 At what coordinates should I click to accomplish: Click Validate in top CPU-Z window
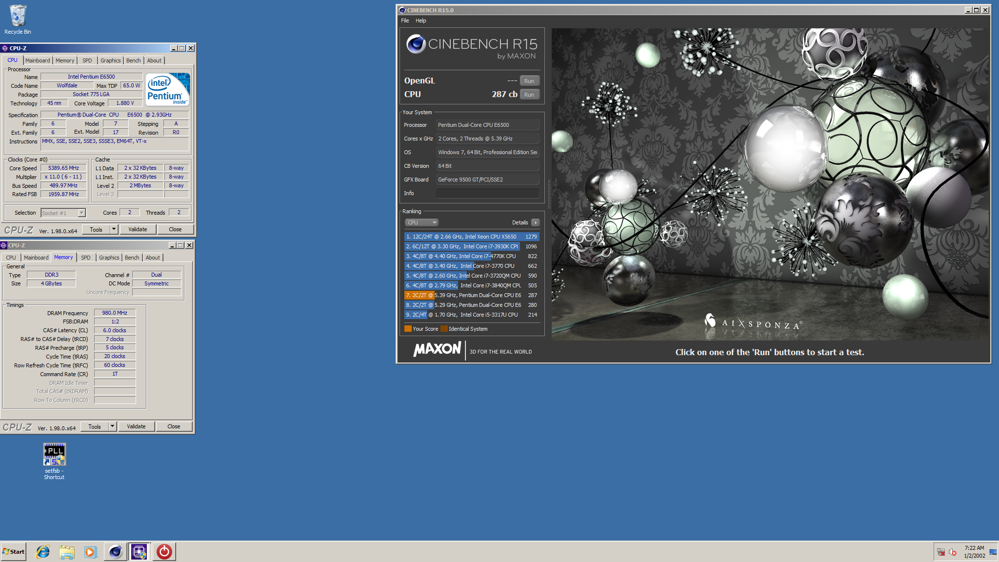[138, 229]
